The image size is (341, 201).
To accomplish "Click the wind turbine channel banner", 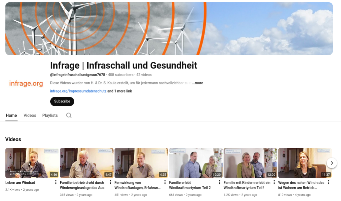I will (x=169, y=29).
